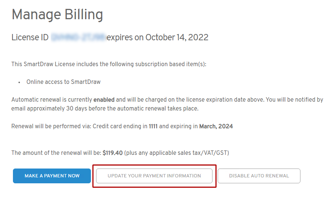Open Update Your Payment Information
Viewport: 330px width, 204px height.
(x=154, y=176)
